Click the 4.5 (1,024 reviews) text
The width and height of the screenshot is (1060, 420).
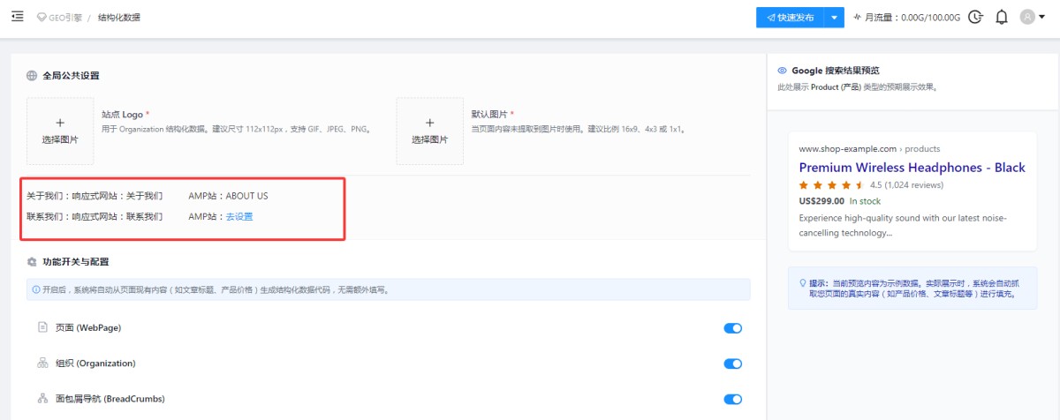(x=907, y=185)
